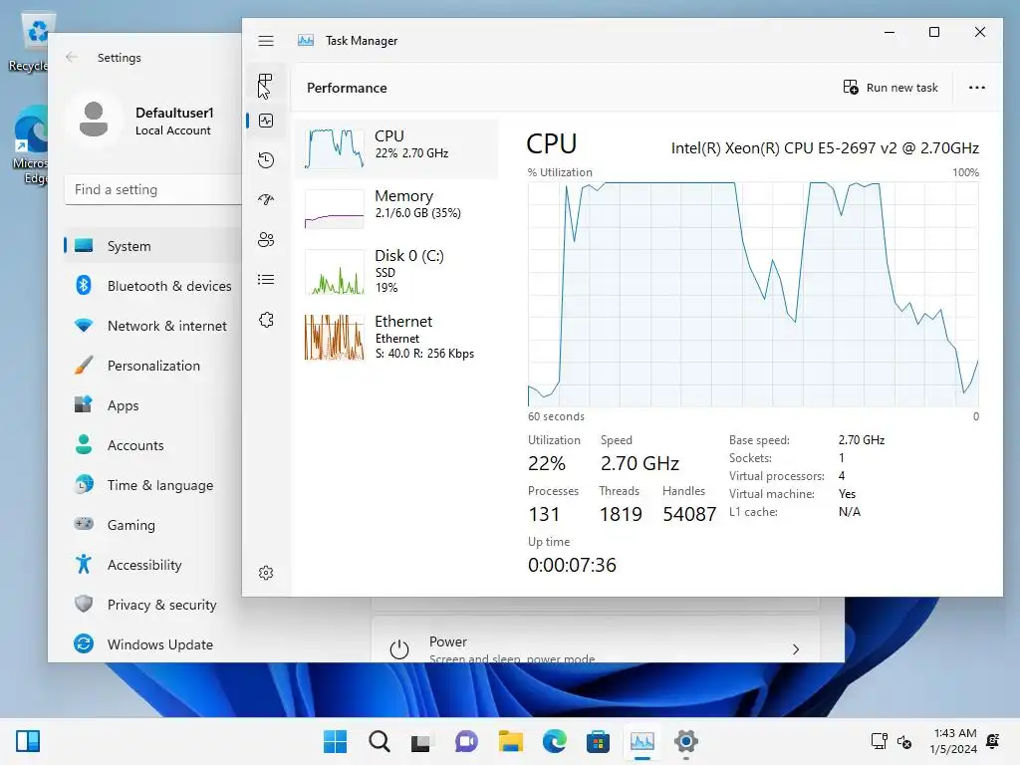Select the Ethernet performance entry
The height and width of the screenshot is (765, 1020).
point(396,337)
